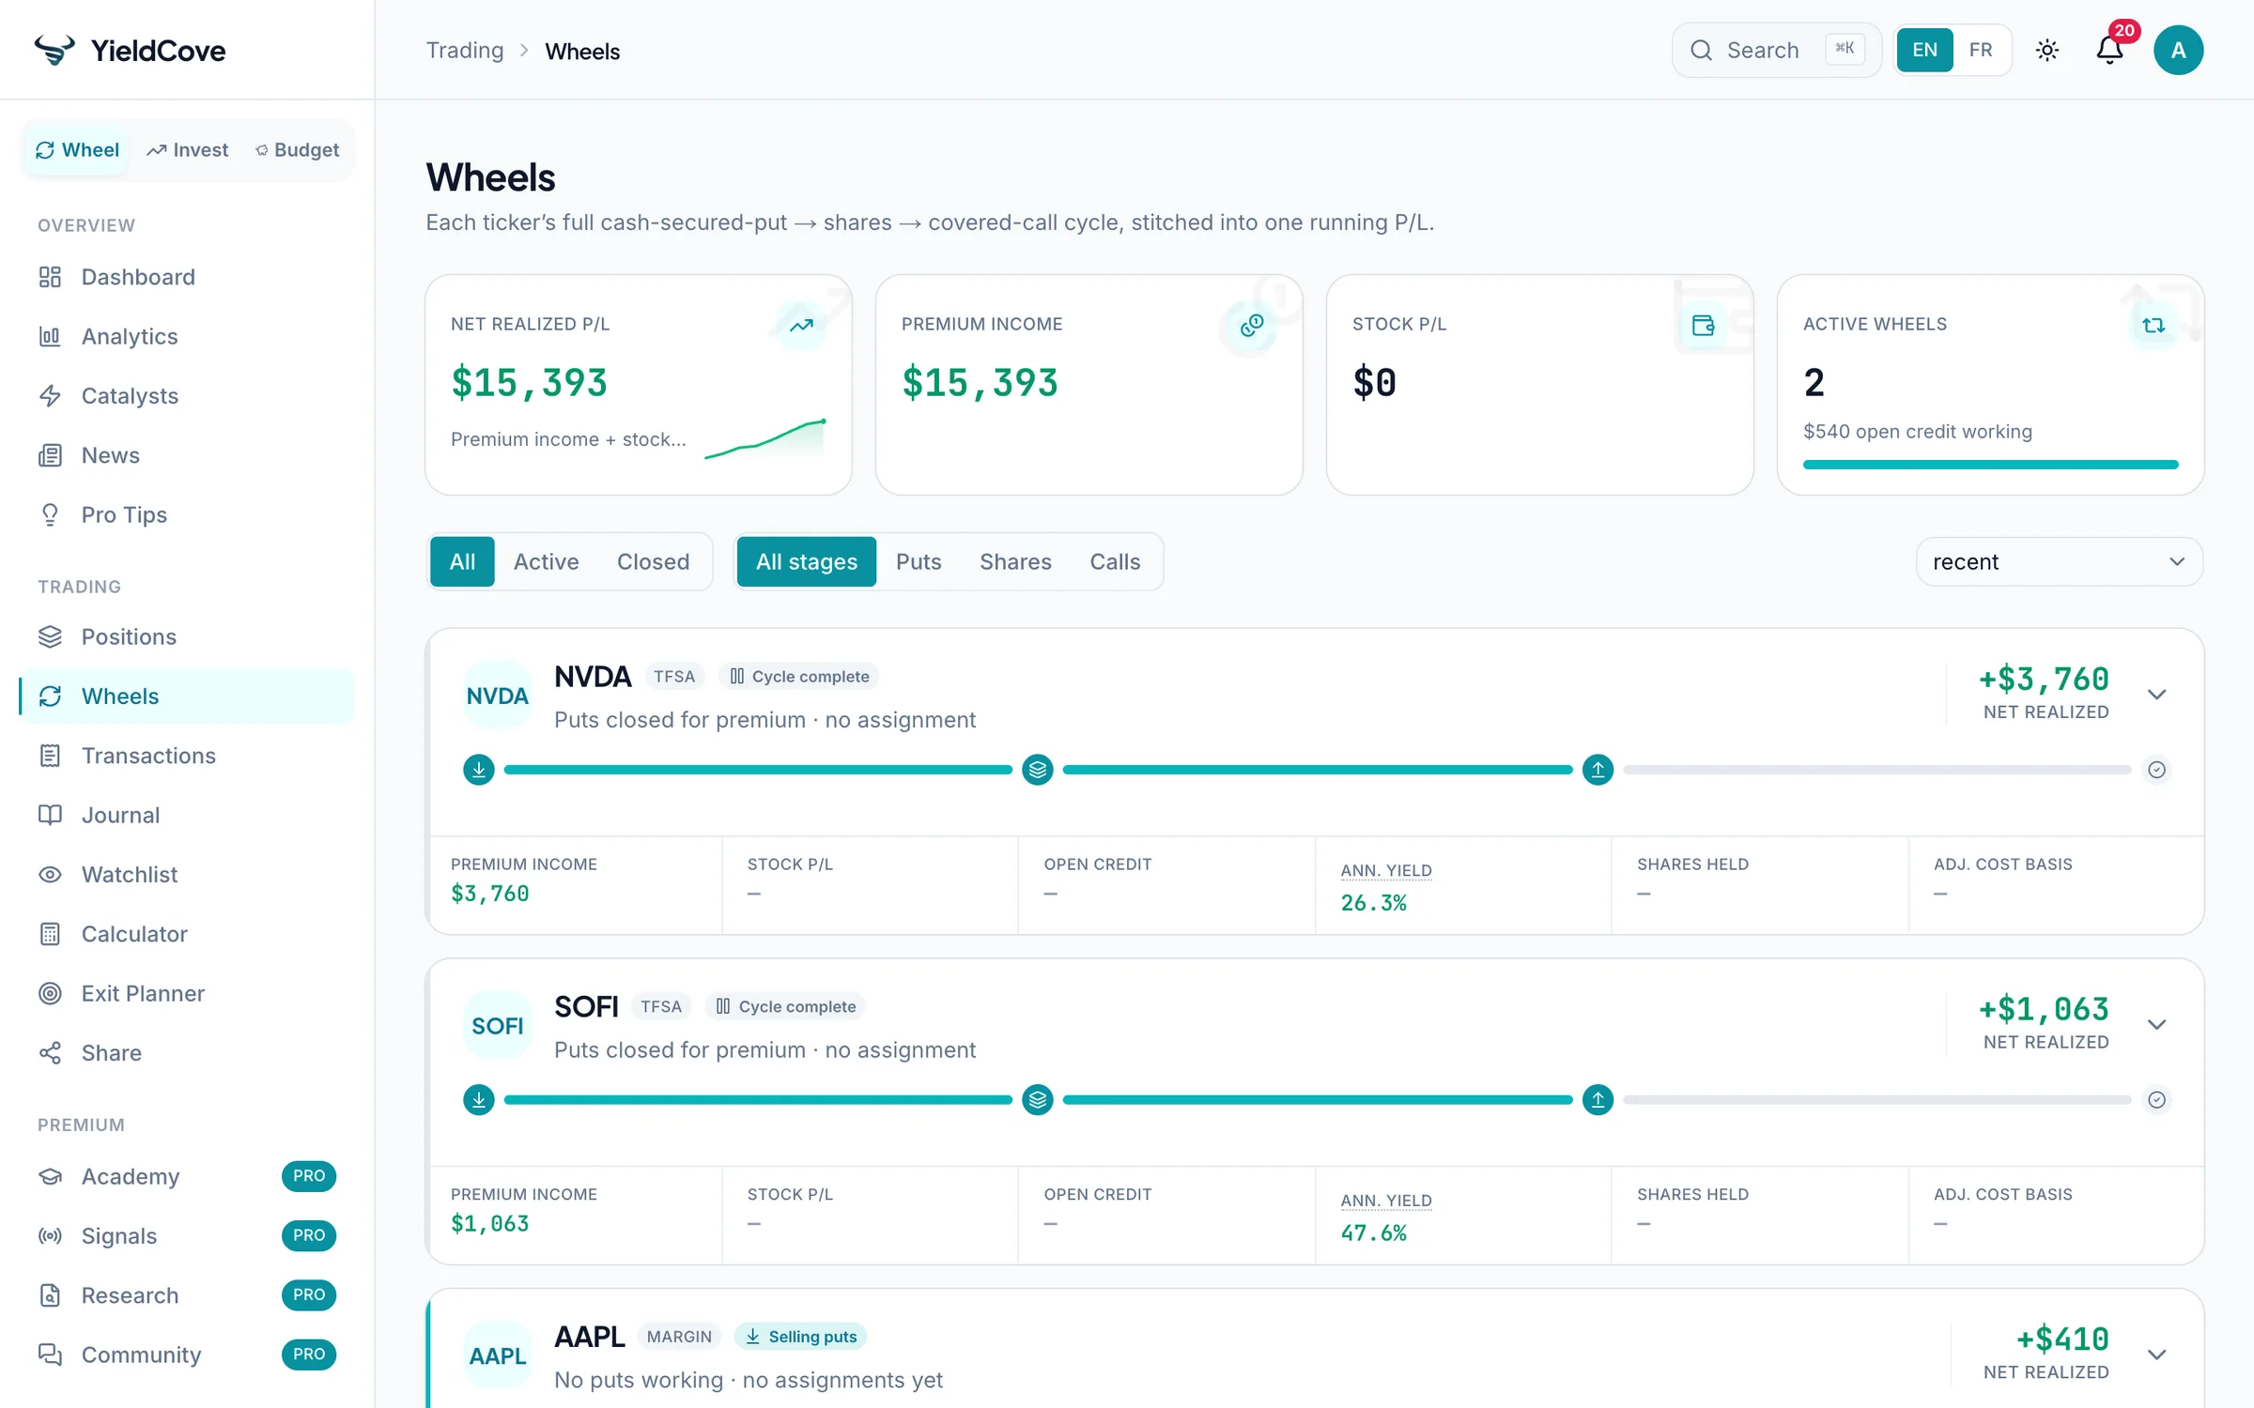The width and height of the screenshot is (2254, 1408).
Task: Click NVDA final stage progress track
Action: point(1876,770)
